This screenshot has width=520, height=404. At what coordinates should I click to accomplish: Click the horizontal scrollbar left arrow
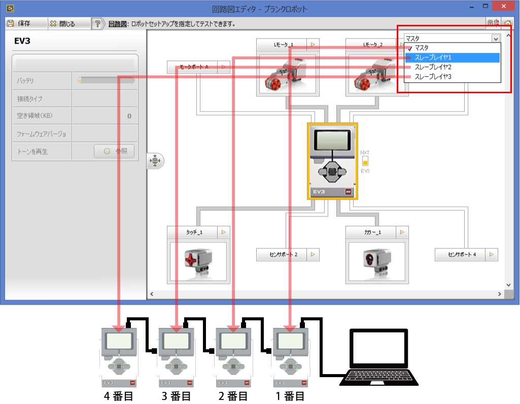[x=152, y=294]
